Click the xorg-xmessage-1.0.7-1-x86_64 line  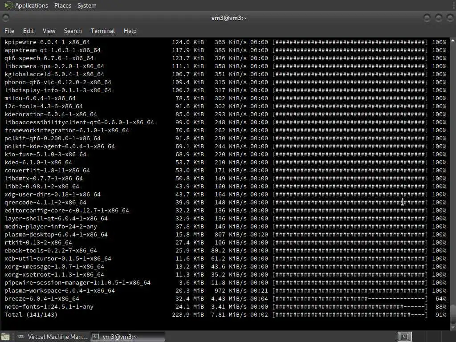coord(225,266)
